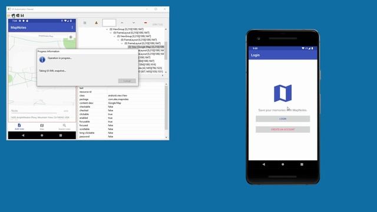Click the 'resource-id' property row
377x212 pixels.
coord(121,92)
